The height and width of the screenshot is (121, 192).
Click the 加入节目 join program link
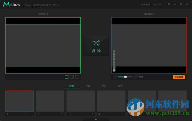coord(156,4)
